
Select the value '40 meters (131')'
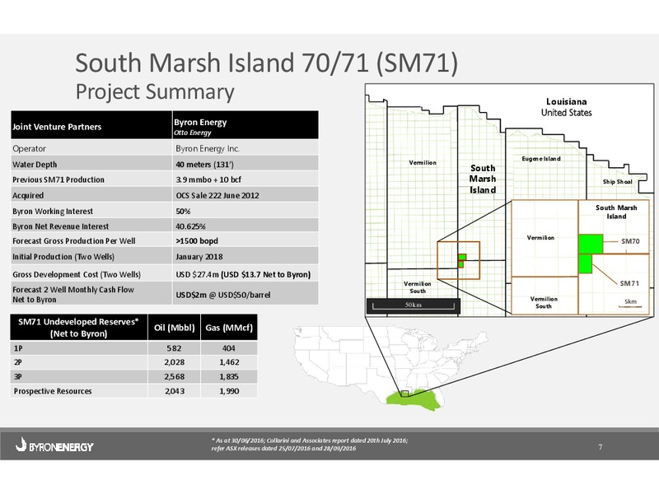(204, 165)
